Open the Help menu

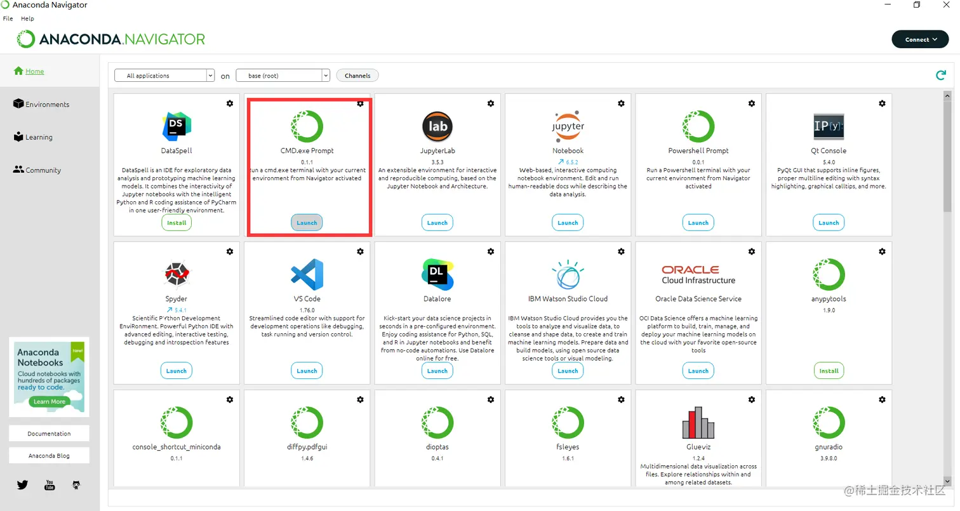coord(27,18)
